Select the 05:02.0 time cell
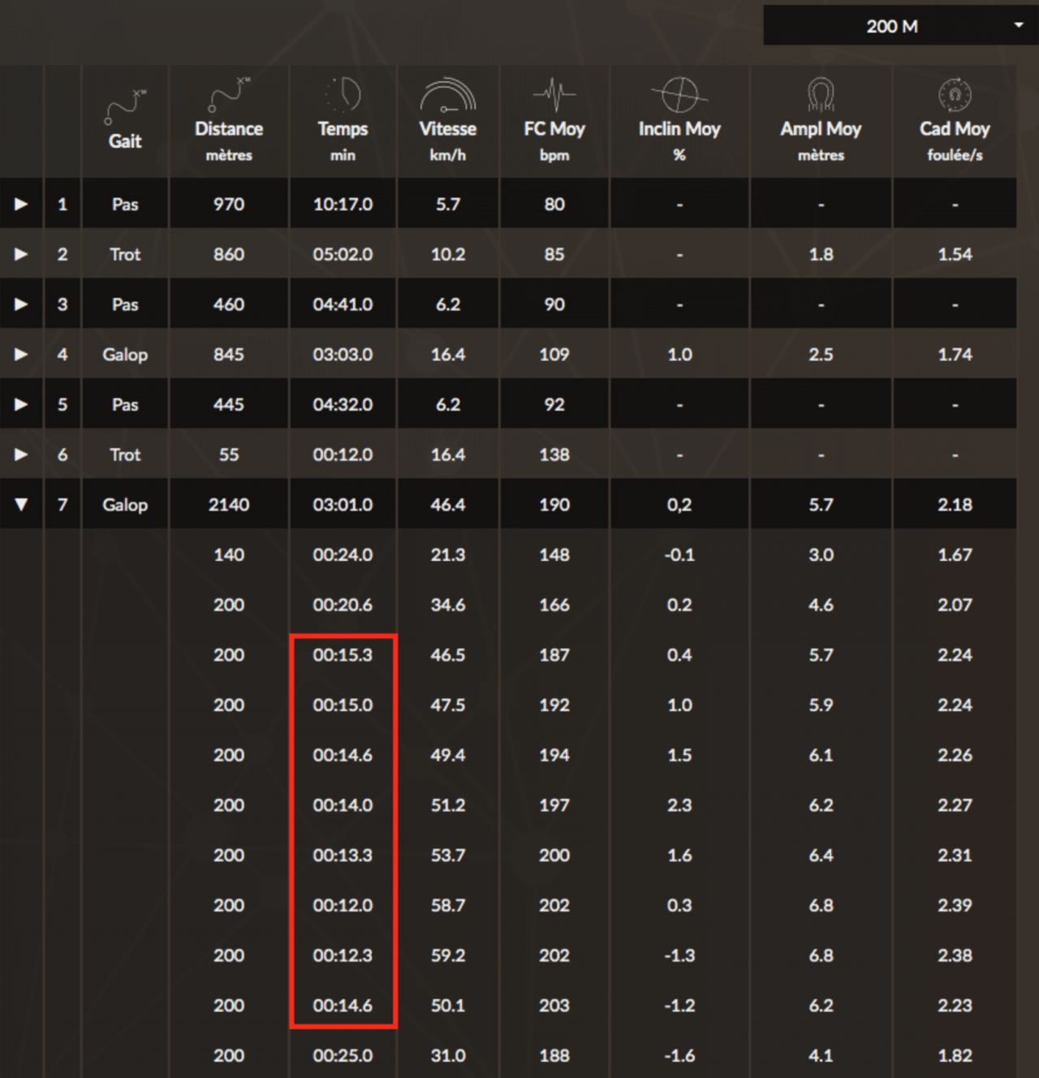Viewport: 1039px width, 1078px height. (x=343, y=255)
